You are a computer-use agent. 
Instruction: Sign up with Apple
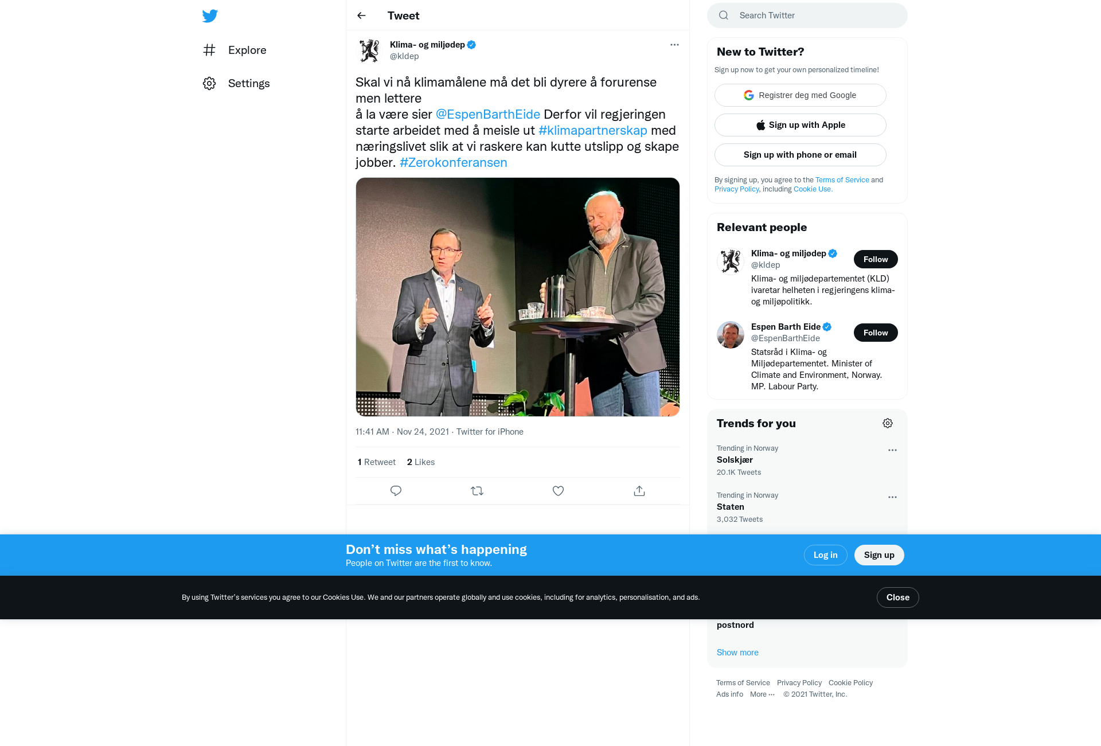[x=801, y=125]
